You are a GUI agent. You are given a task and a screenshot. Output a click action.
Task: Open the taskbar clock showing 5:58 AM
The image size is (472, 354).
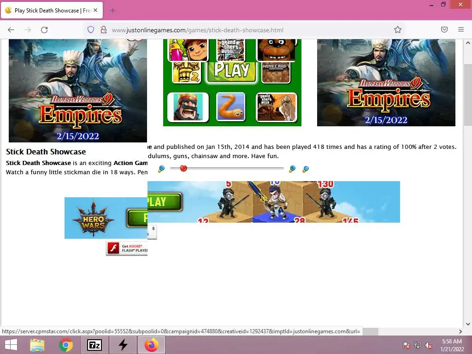pyautogui.click(x=452, y=345)
